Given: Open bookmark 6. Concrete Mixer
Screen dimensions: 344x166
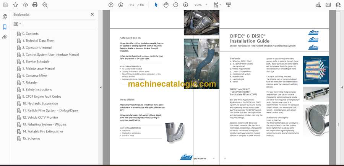Looking at the screenshot, I should click(35, 76).
